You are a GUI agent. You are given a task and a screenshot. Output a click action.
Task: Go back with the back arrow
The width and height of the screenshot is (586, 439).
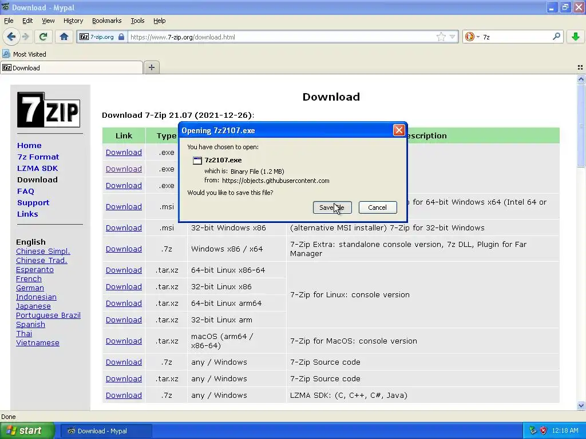(x=11, y=37)
